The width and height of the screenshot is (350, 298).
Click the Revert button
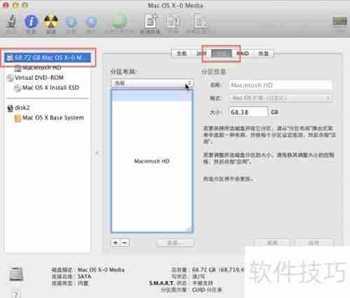click(272, 243)
